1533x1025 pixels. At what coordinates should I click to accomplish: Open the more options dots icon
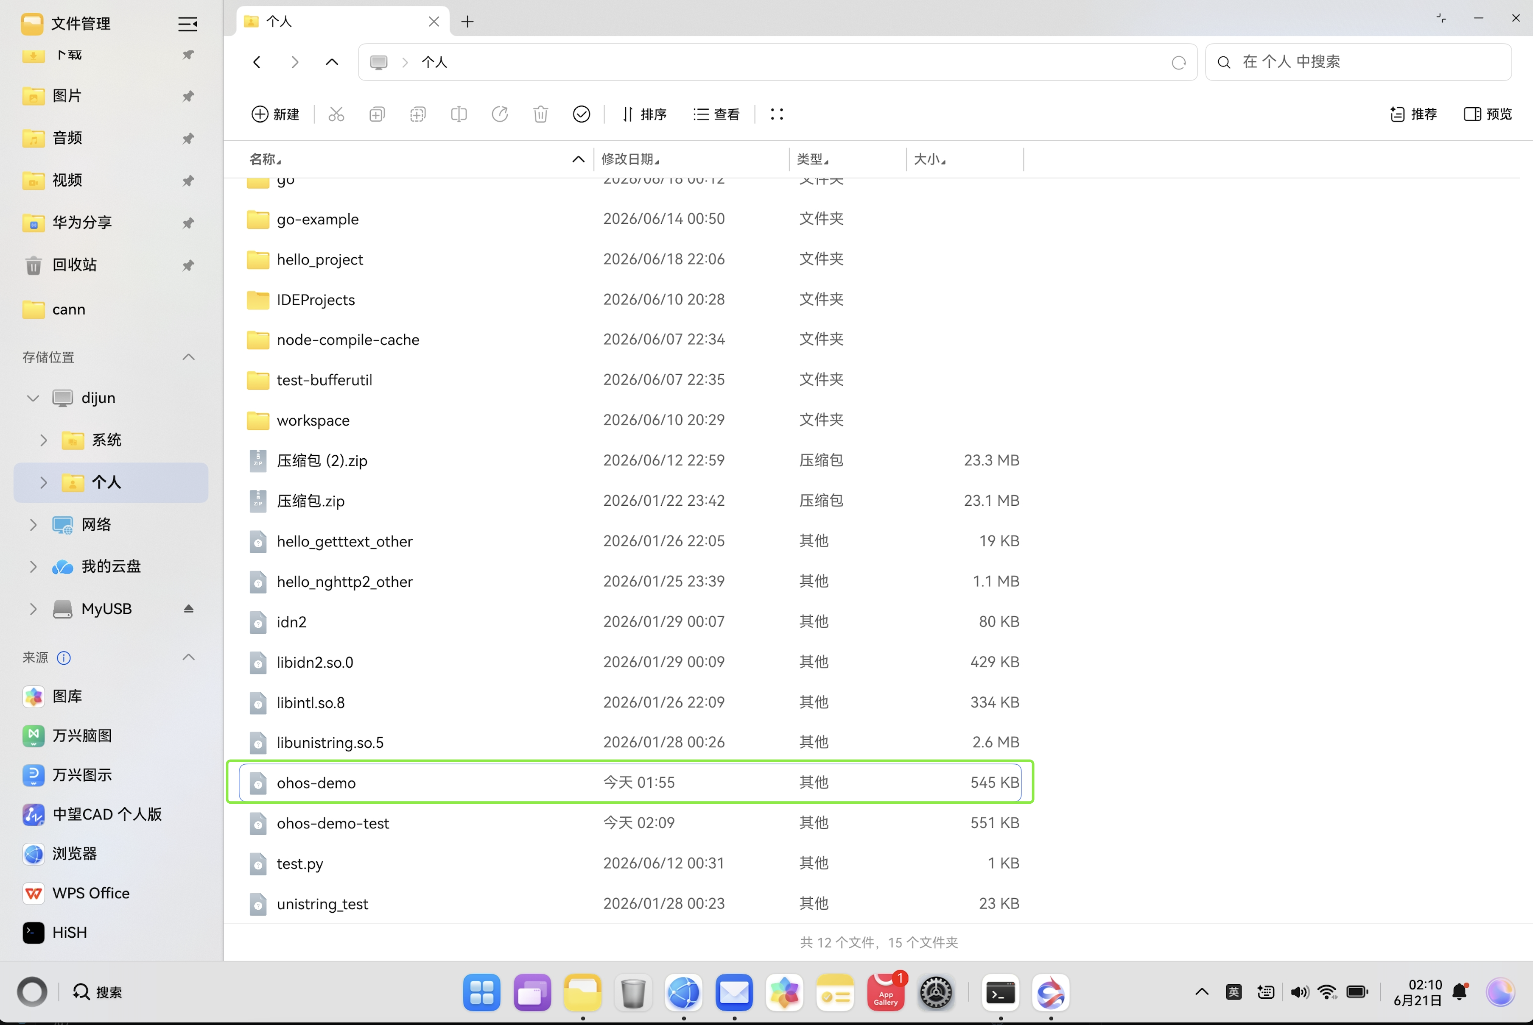(x=777, y=114)
